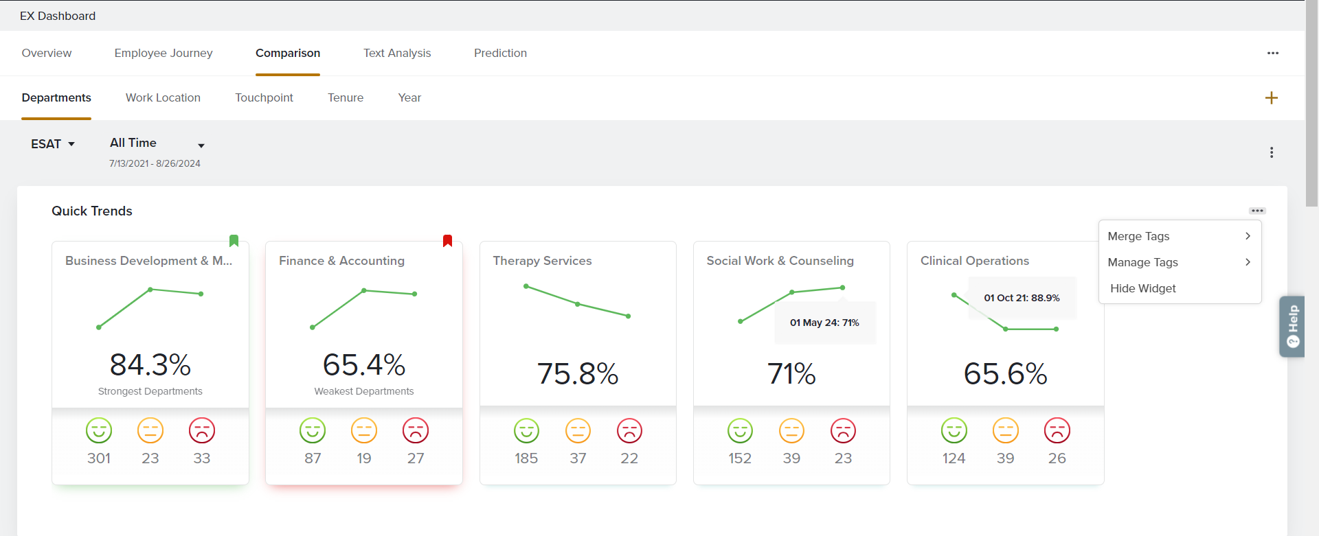This screenshot has width=1319, height=536.
Task: Open the Help side button
Action: point(1292,327)
